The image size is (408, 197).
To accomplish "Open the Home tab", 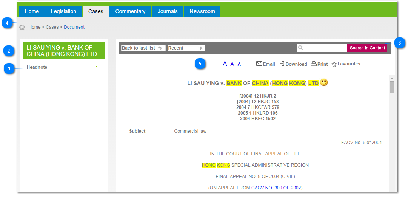I will click(32, 11).
